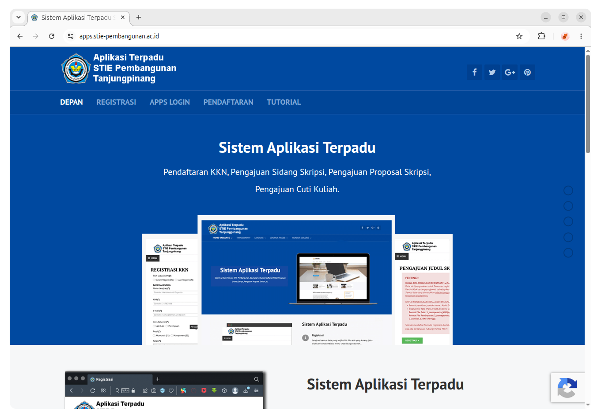Image resolution: width=601 pixels, height=420 pixels.
Task: Expand the tab search dropdown
Action: point(19,17)
